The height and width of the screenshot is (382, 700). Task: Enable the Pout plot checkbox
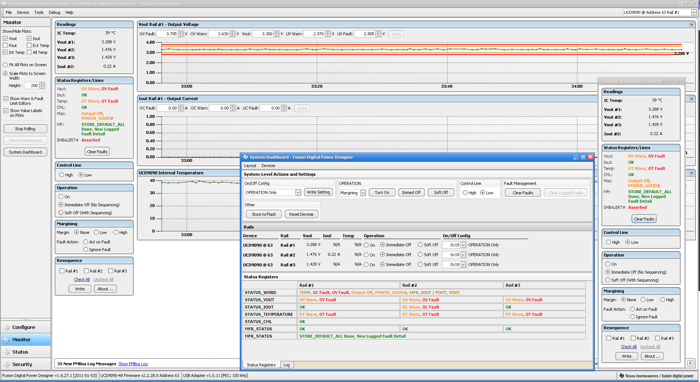coord(5,45)
